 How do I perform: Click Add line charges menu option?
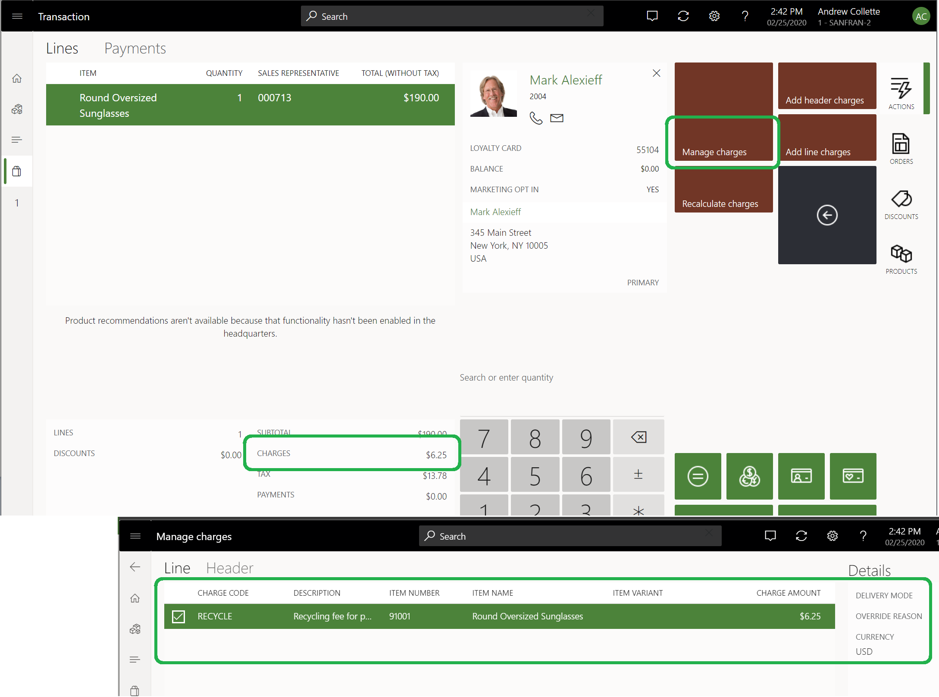(x=817, y=152)
